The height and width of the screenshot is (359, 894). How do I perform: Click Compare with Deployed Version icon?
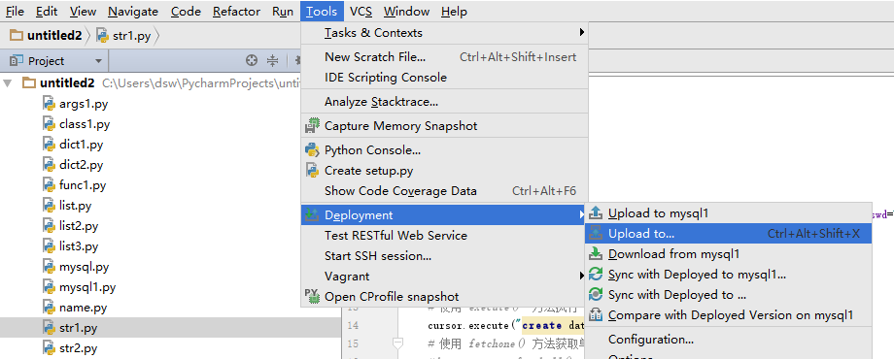click(596, 314)
